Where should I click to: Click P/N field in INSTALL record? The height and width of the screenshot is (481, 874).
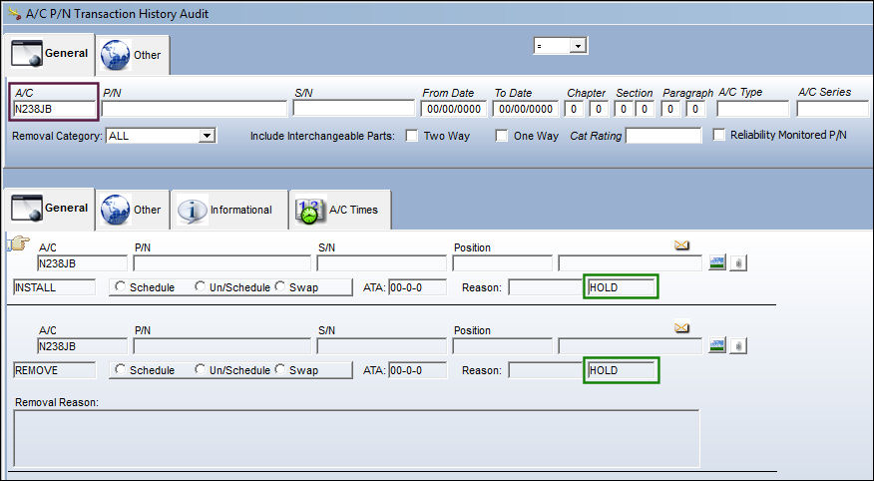pyautogui.click(x=221, y=263)
